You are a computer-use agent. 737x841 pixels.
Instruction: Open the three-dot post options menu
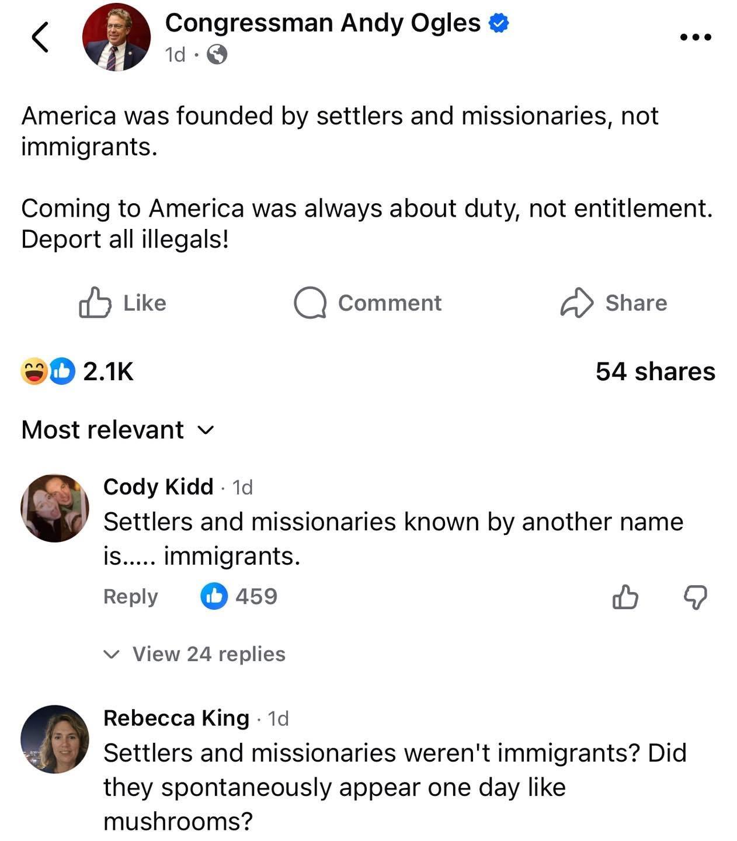coord(696,37)
